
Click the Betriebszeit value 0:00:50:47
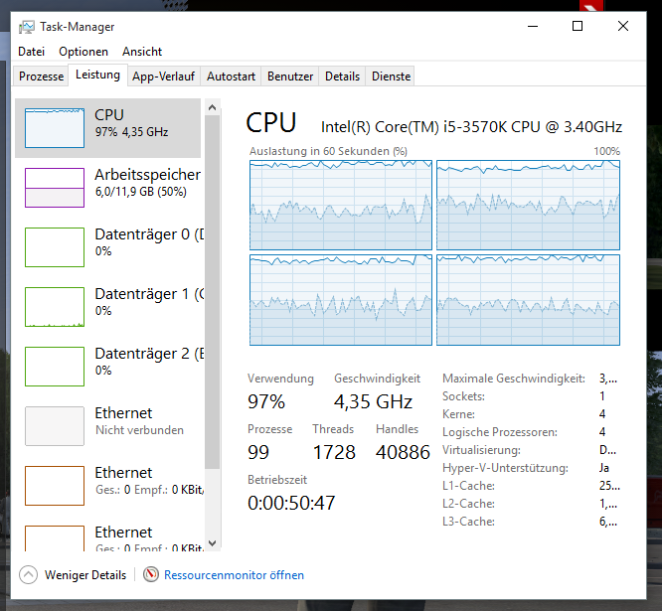pyautogui.click(x=291, y=503)
